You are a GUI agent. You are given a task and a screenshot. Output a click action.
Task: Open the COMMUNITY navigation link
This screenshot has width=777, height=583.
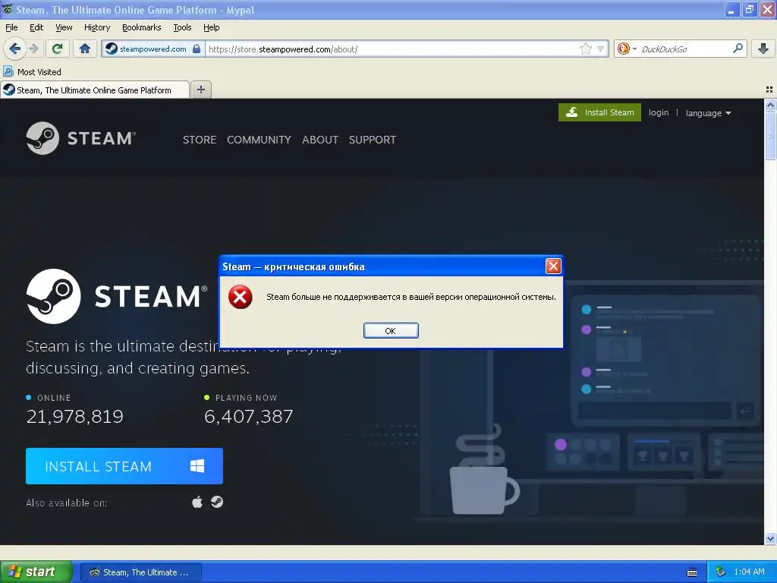pyautogui.click(x=259, y=140)
